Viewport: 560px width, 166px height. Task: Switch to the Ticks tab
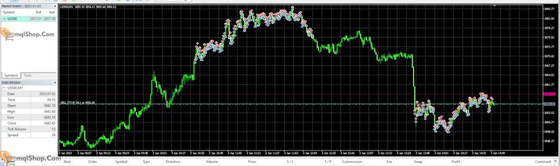coord(28,75)
